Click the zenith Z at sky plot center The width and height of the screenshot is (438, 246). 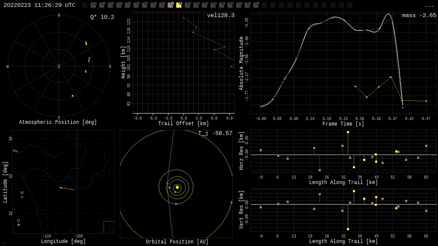click(x=59, y=67)
